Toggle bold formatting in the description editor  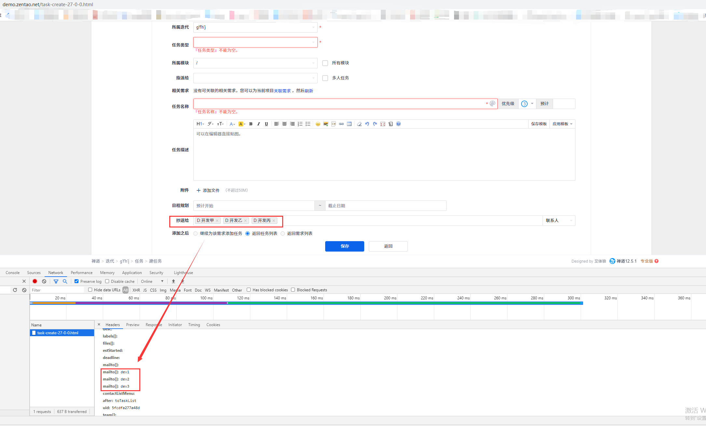click(x=251, y=124)
